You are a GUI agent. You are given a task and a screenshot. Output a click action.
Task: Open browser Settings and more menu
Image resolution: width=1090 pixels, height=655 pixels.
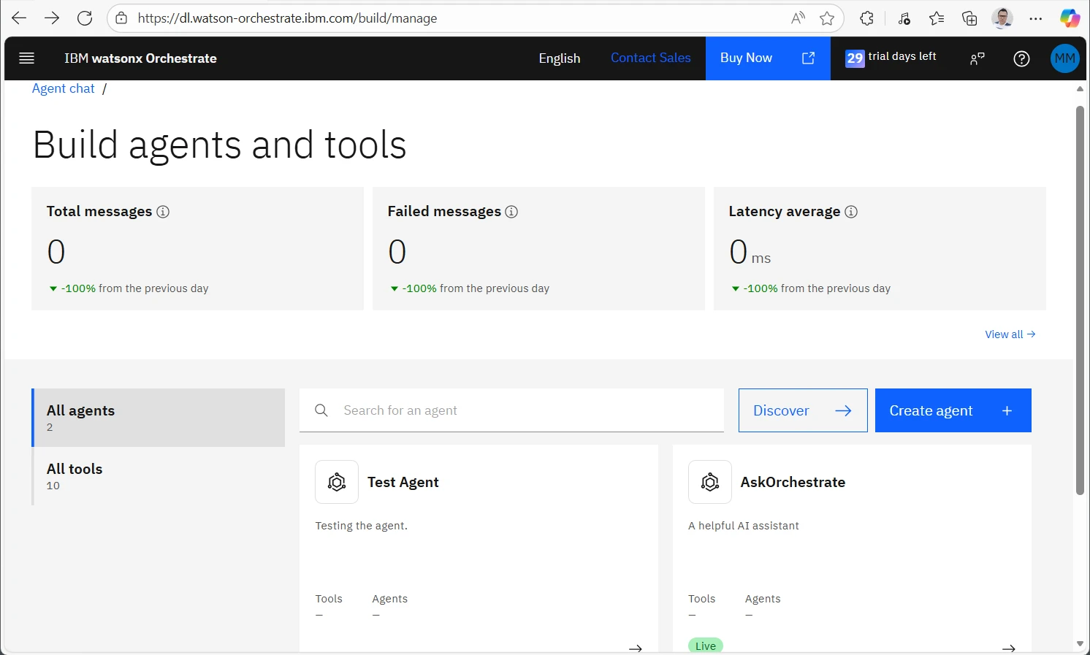pyautogui.click(x=1035, y=18)
